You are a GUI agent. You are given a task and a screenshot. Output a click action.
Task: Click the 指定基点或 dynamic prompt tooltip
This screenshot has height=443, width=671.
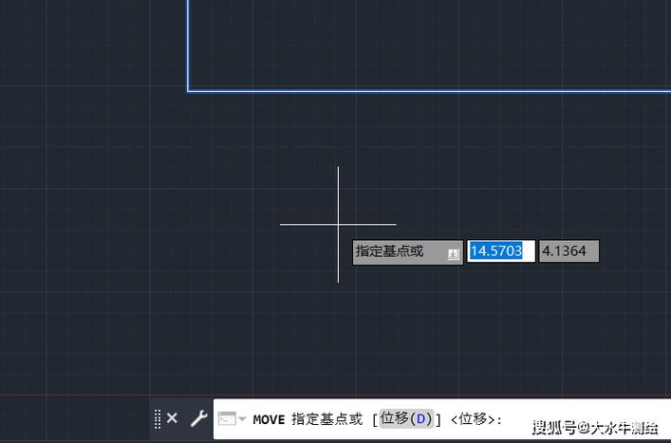coord(408,252)
